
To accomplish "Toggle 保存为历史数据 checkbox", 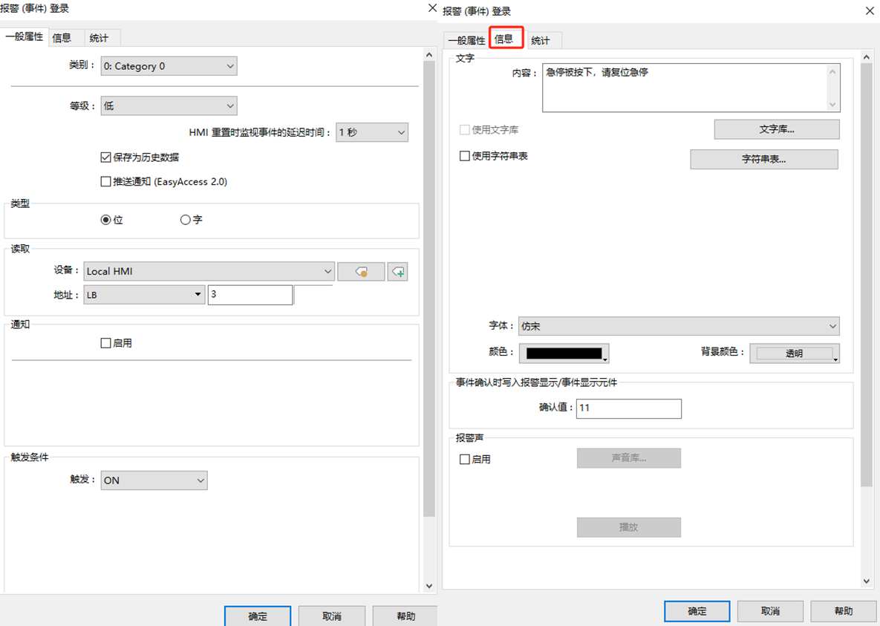I will pos(105,157).
